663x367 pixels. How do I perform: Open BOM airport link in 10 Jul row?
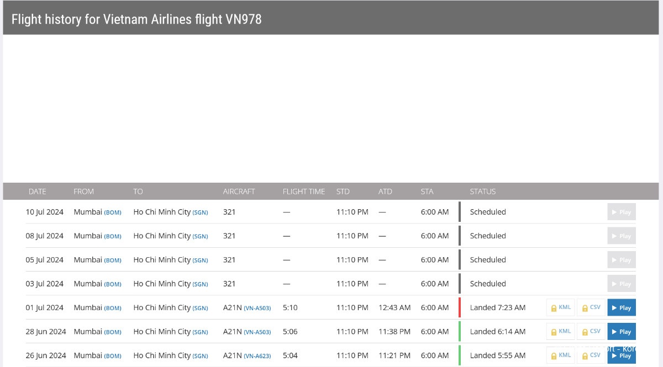pyautogui.click(x=113, y=212)
